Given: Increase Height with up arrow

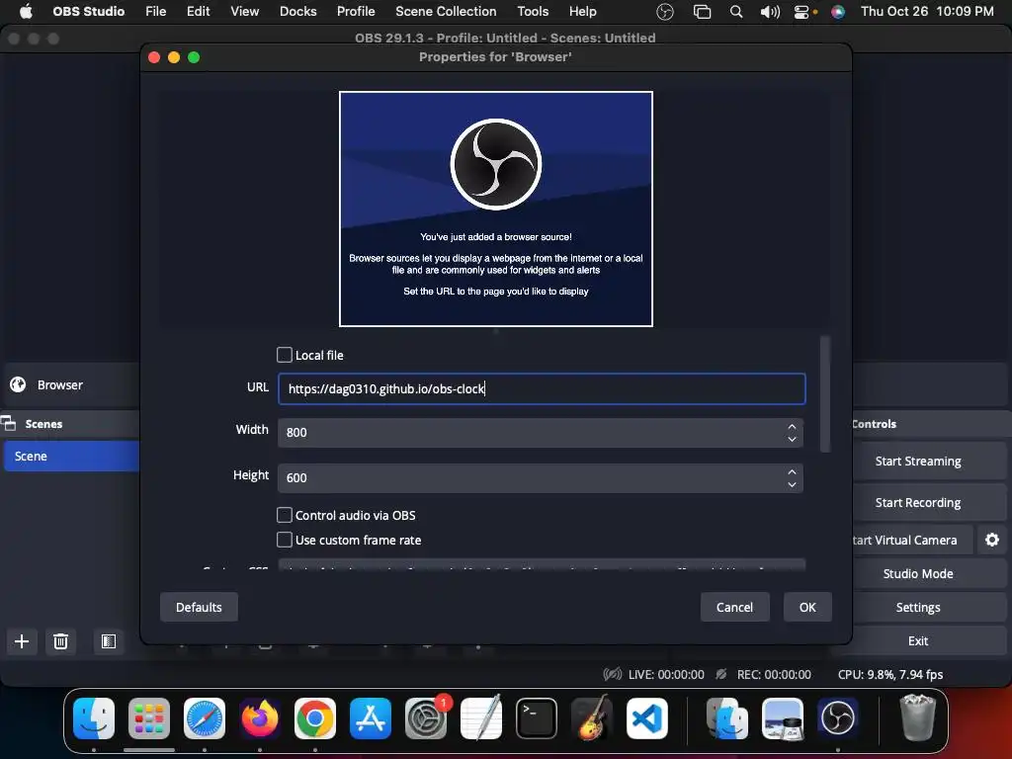Looking at the screenshot, I should 792,471.
